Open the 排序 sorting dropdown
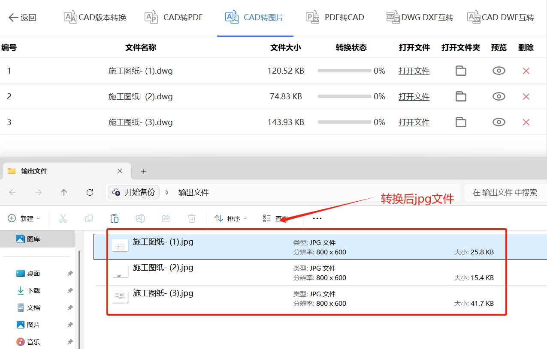This screenshot has width=547, height=349. [230, 218]
